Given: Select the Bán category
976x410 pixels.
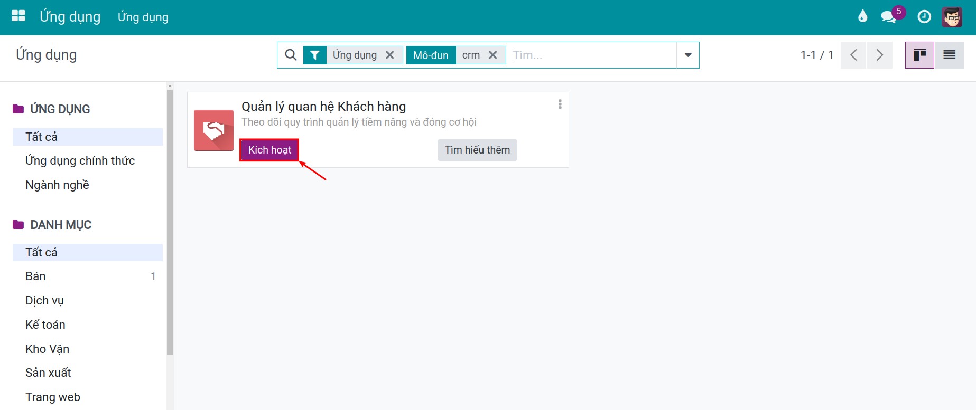Looking at the screenshot, I should 88,276.
